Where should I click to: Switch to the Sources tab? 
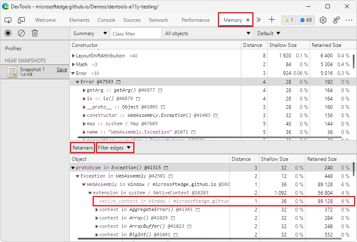click(x=132, y=20)
